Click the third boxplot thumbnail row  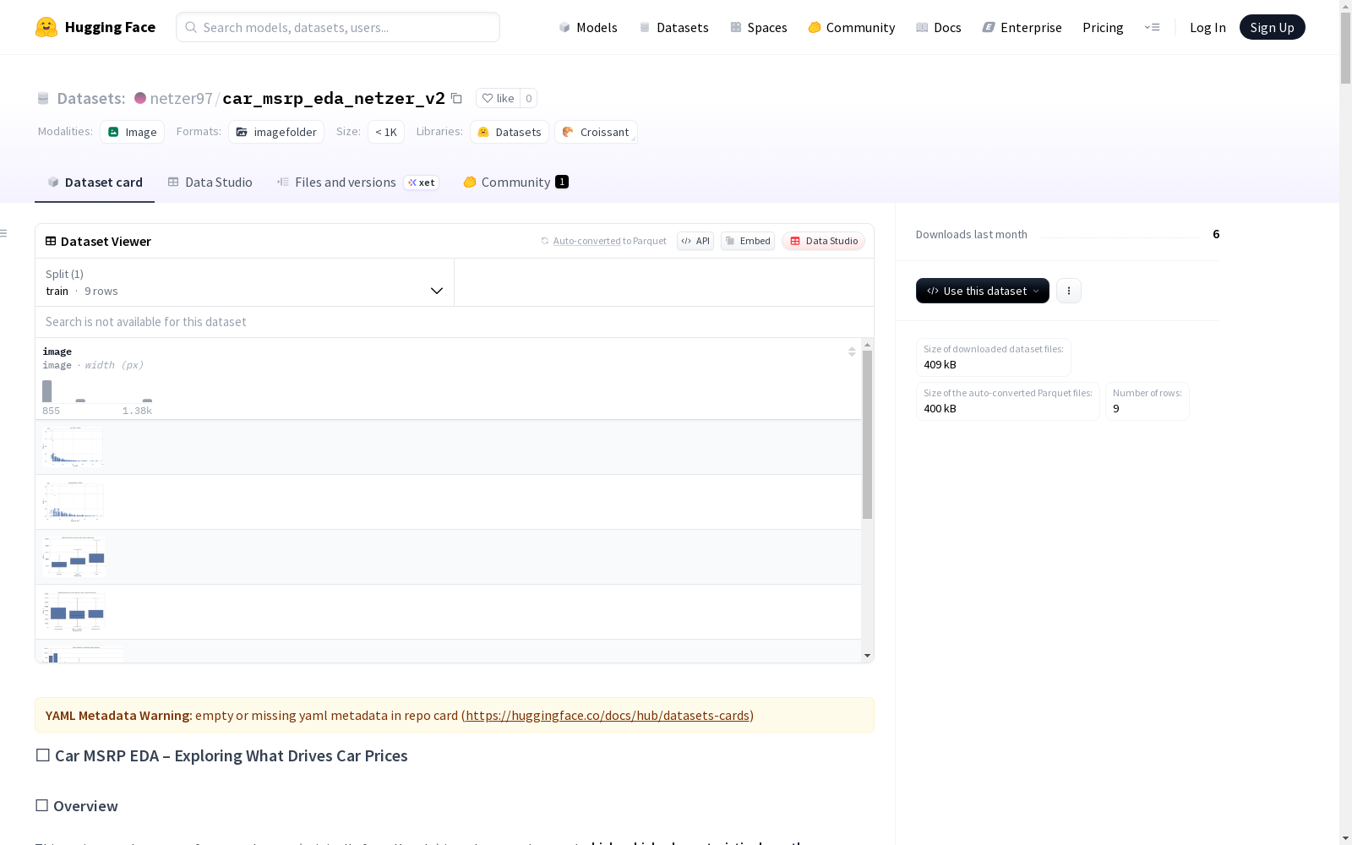click(448, 557)
